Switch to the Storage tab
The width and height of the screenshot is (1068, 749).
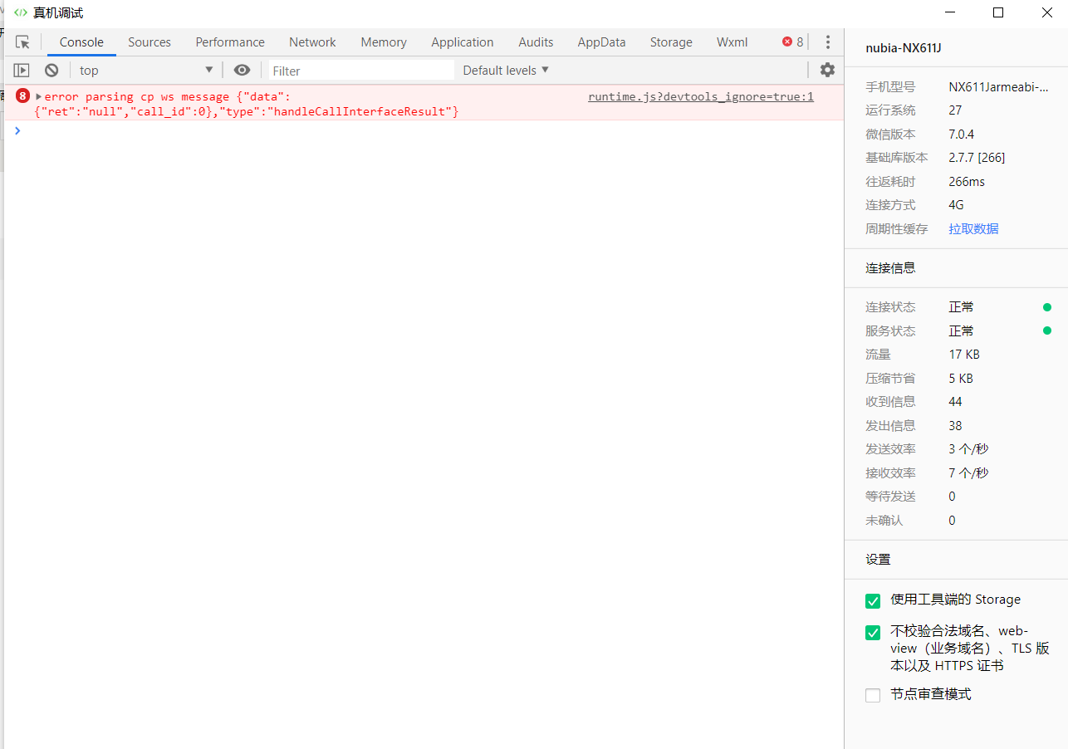click(x=671, y=42)
